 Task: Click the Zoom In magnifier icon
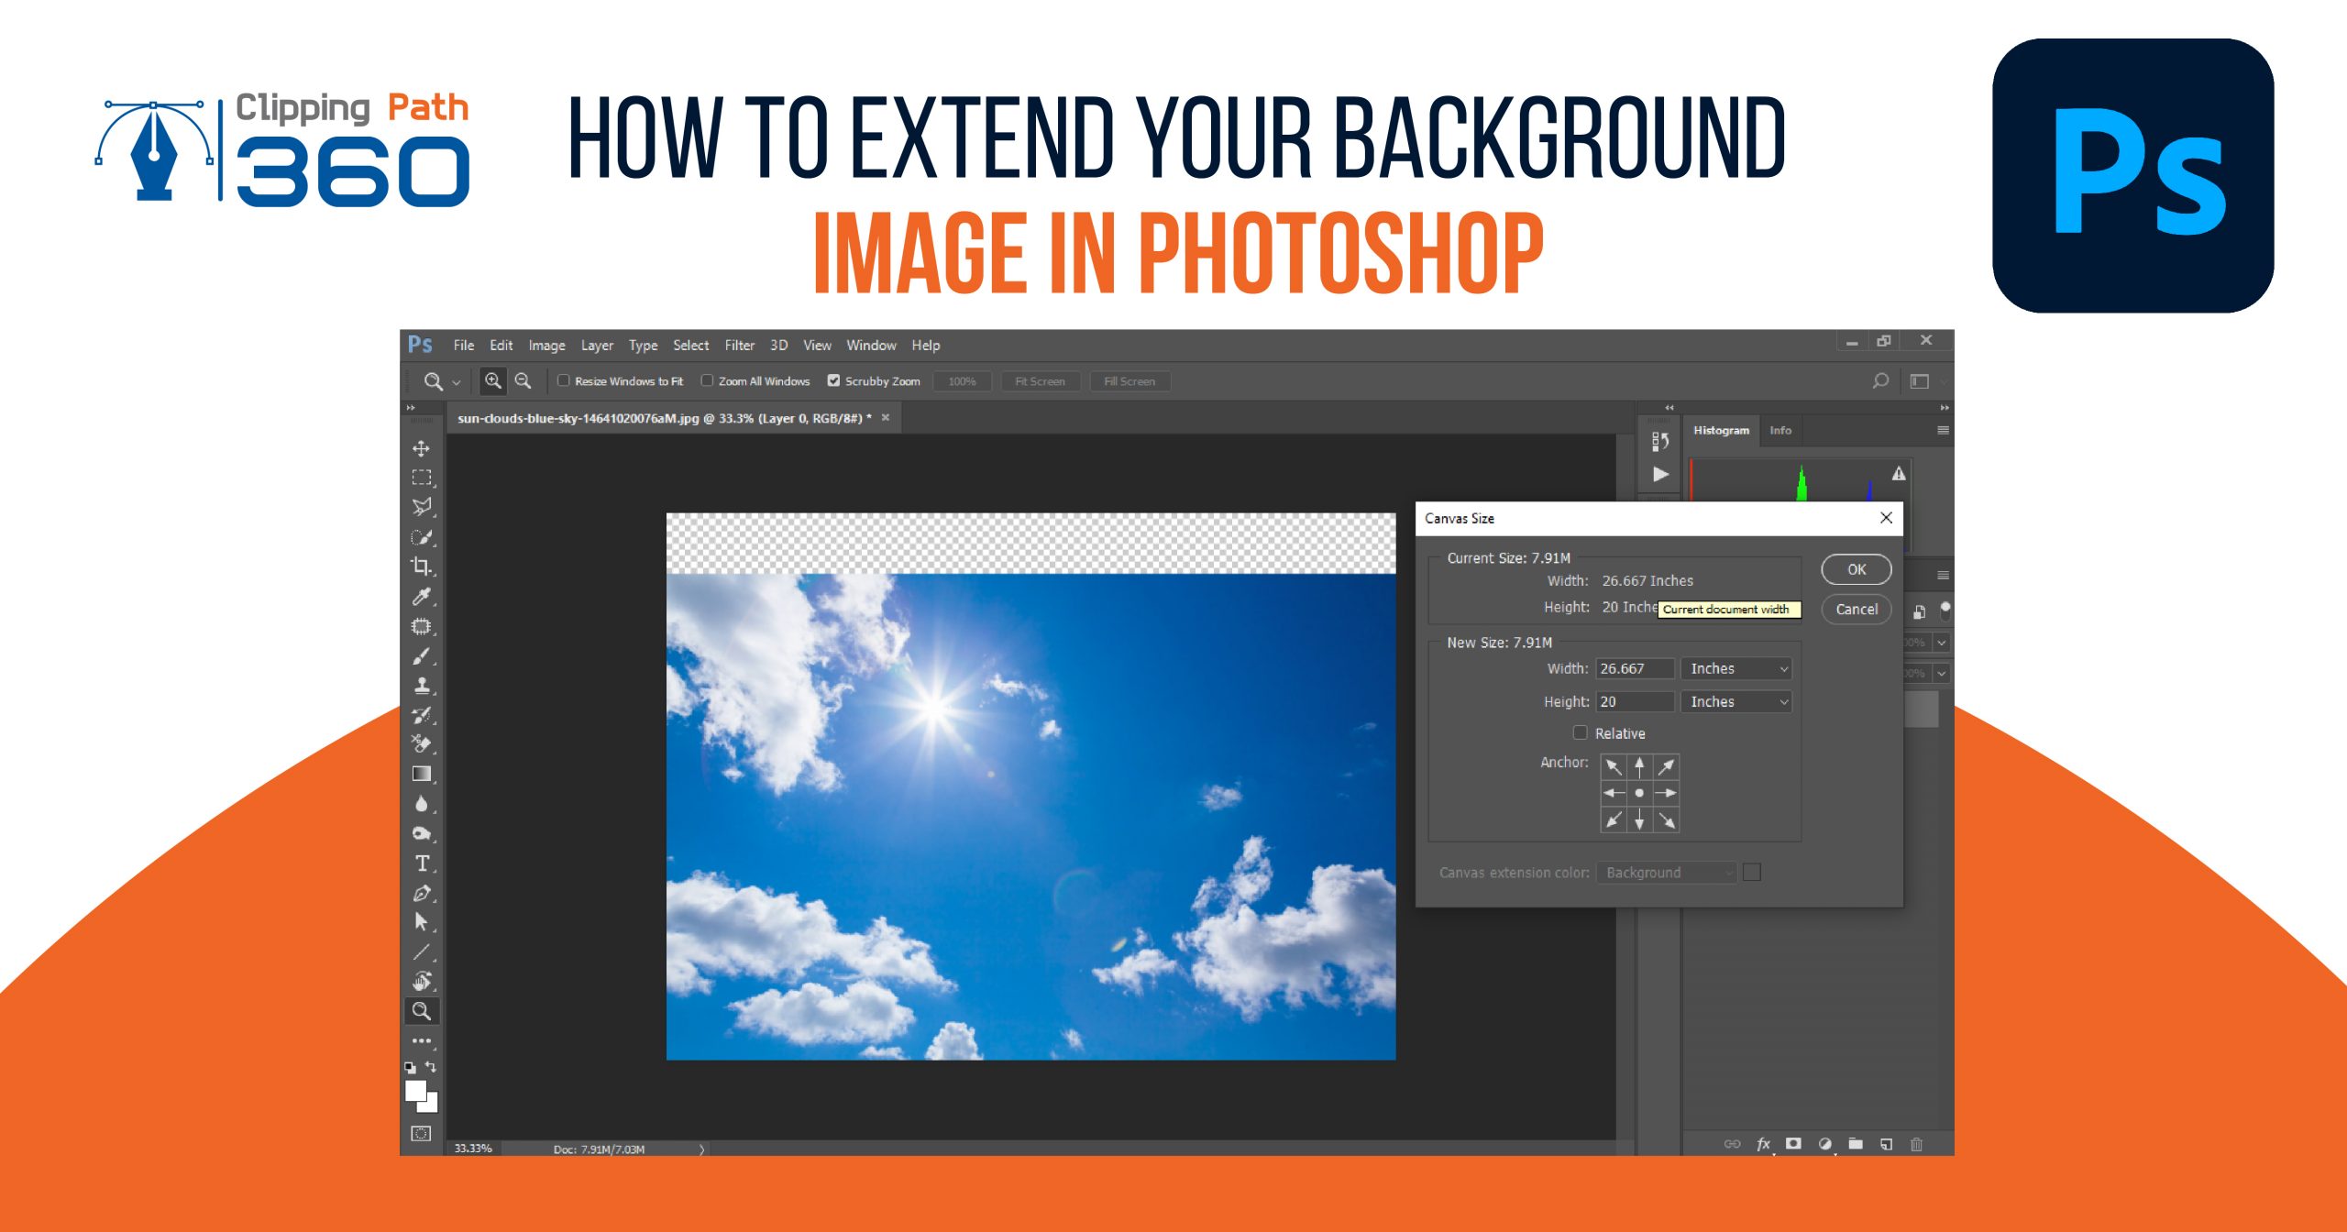click(x=493, y=380)
